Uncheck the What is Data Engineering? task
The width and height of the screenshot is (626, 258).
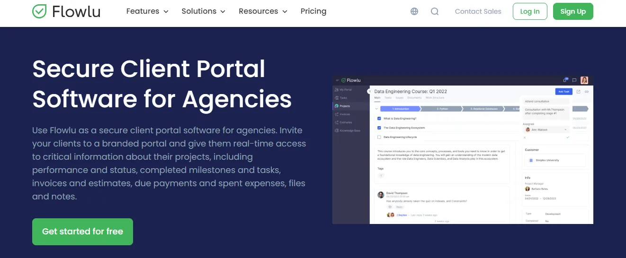pos(379,119)
